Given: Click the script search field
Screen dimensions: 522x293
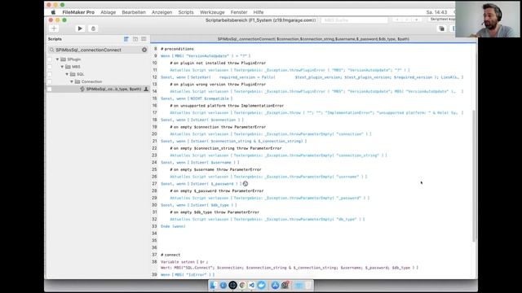Looking at the screenshot, I should coord(98,50).
